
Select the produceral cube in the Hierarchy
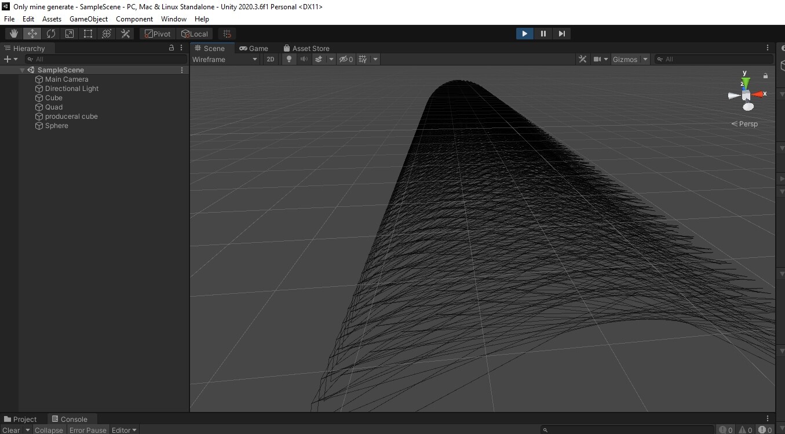point(71,116)
